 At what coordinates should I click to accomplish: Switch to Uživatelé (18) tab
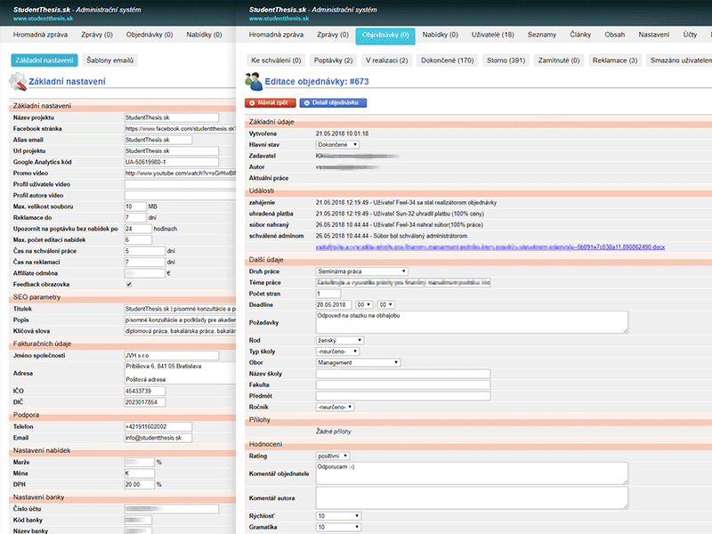click(493, 35)
